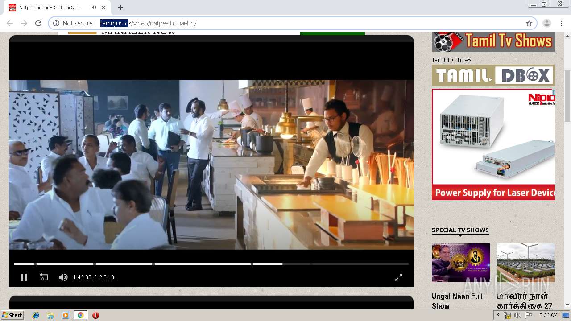Image resolution: width=571 pixels, height=321 pixels.
Task: Click the 2:36 AM clock
Action: click(548, 315)
